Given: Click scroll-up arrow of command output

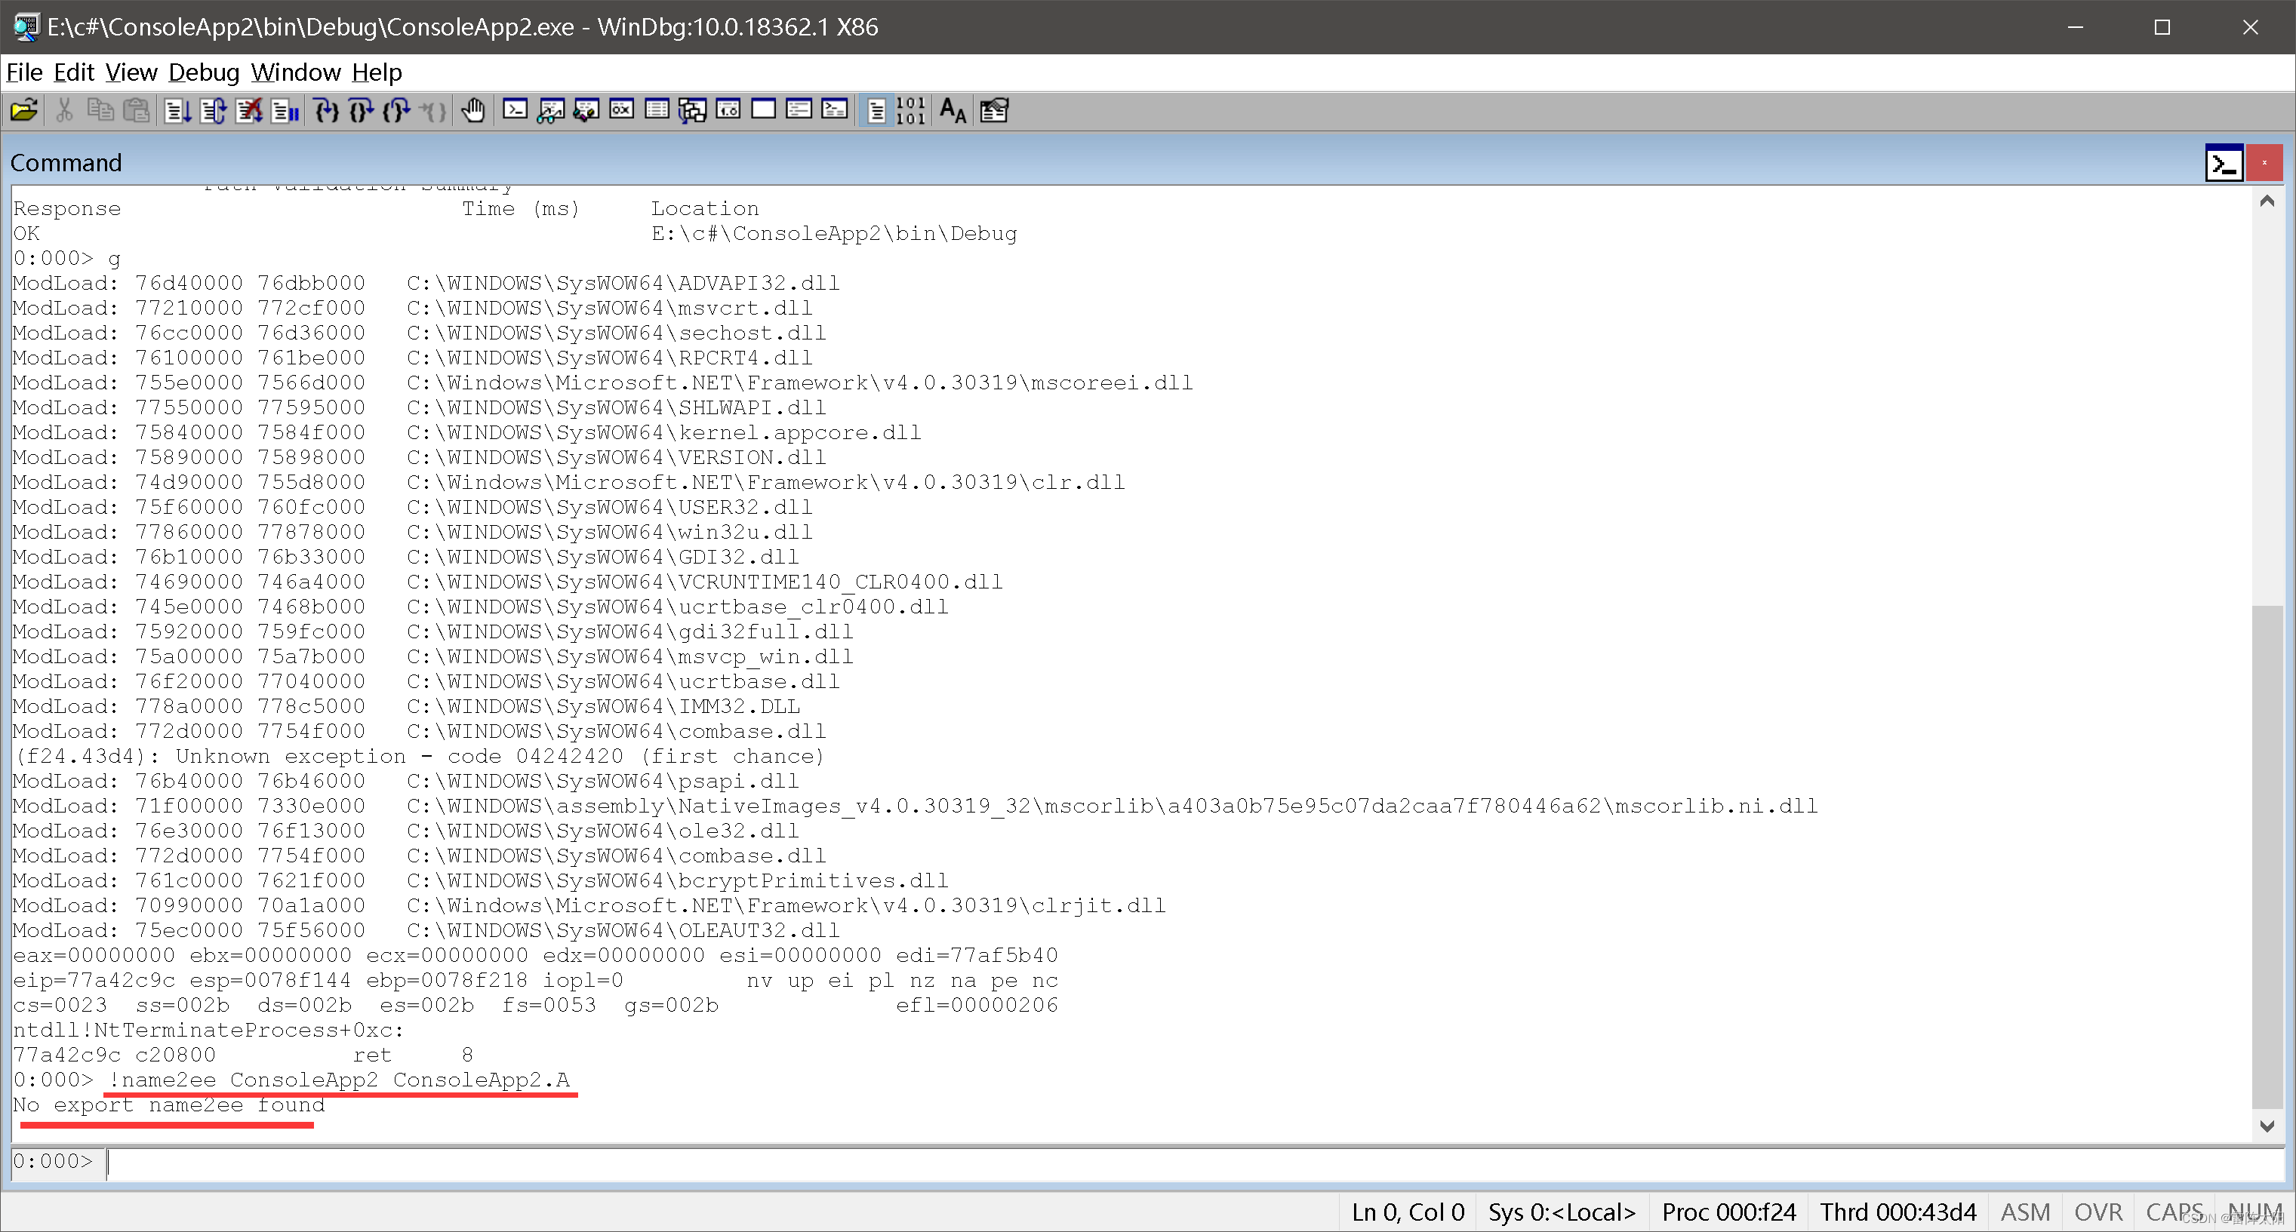Looking at the screenshot, I should pos(2267,201).
